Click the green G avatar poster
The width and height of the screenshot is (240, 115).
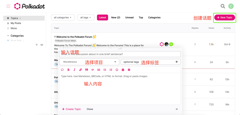tap(171, 44)
